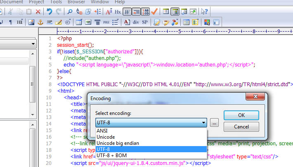The height and width of the screenshot is (167, 293).
Task: Open the left panel dropdown arrow
Action: point(33,44)
